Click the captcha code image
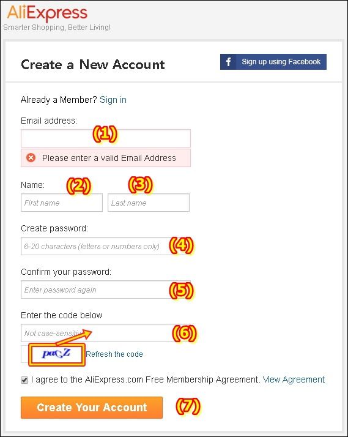 (56, 354)
